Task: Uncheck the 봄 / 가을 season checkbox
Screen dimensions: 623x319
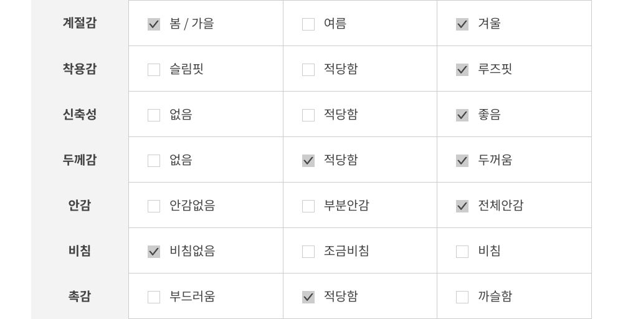Action: (x=154, y=24)
